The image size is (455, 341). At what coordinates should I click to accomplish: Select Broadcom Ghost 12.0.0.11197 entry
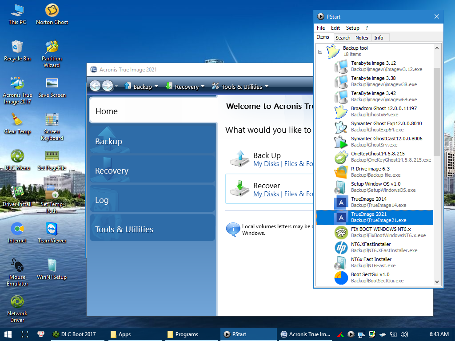click(375, 111)
